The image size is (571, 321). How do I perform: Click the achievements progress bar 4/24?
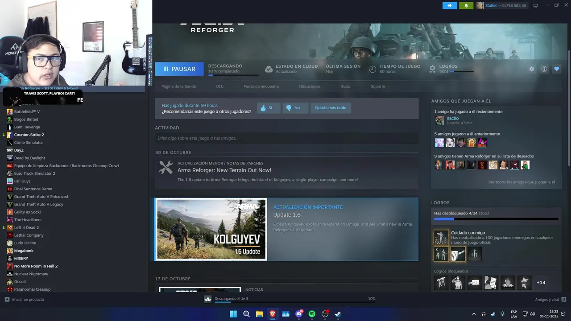pyautogui.click(x=496, y=219)
